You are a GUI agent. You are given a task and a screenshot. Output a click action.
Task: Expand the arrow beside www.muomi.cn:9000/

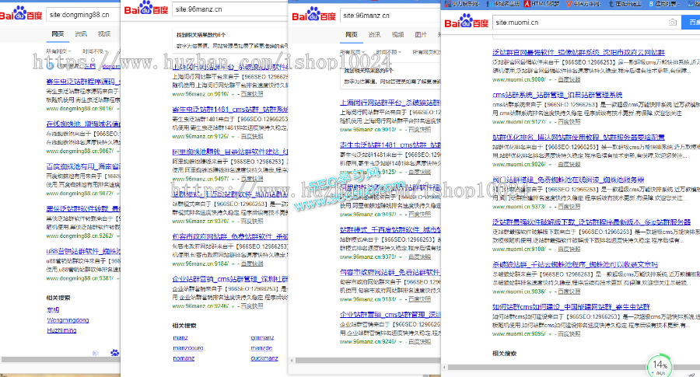[550, 80]
